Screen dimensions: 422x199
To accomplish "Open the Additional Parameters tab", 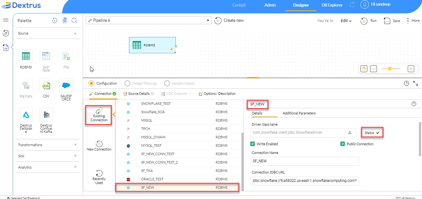I will pos(299,113).
